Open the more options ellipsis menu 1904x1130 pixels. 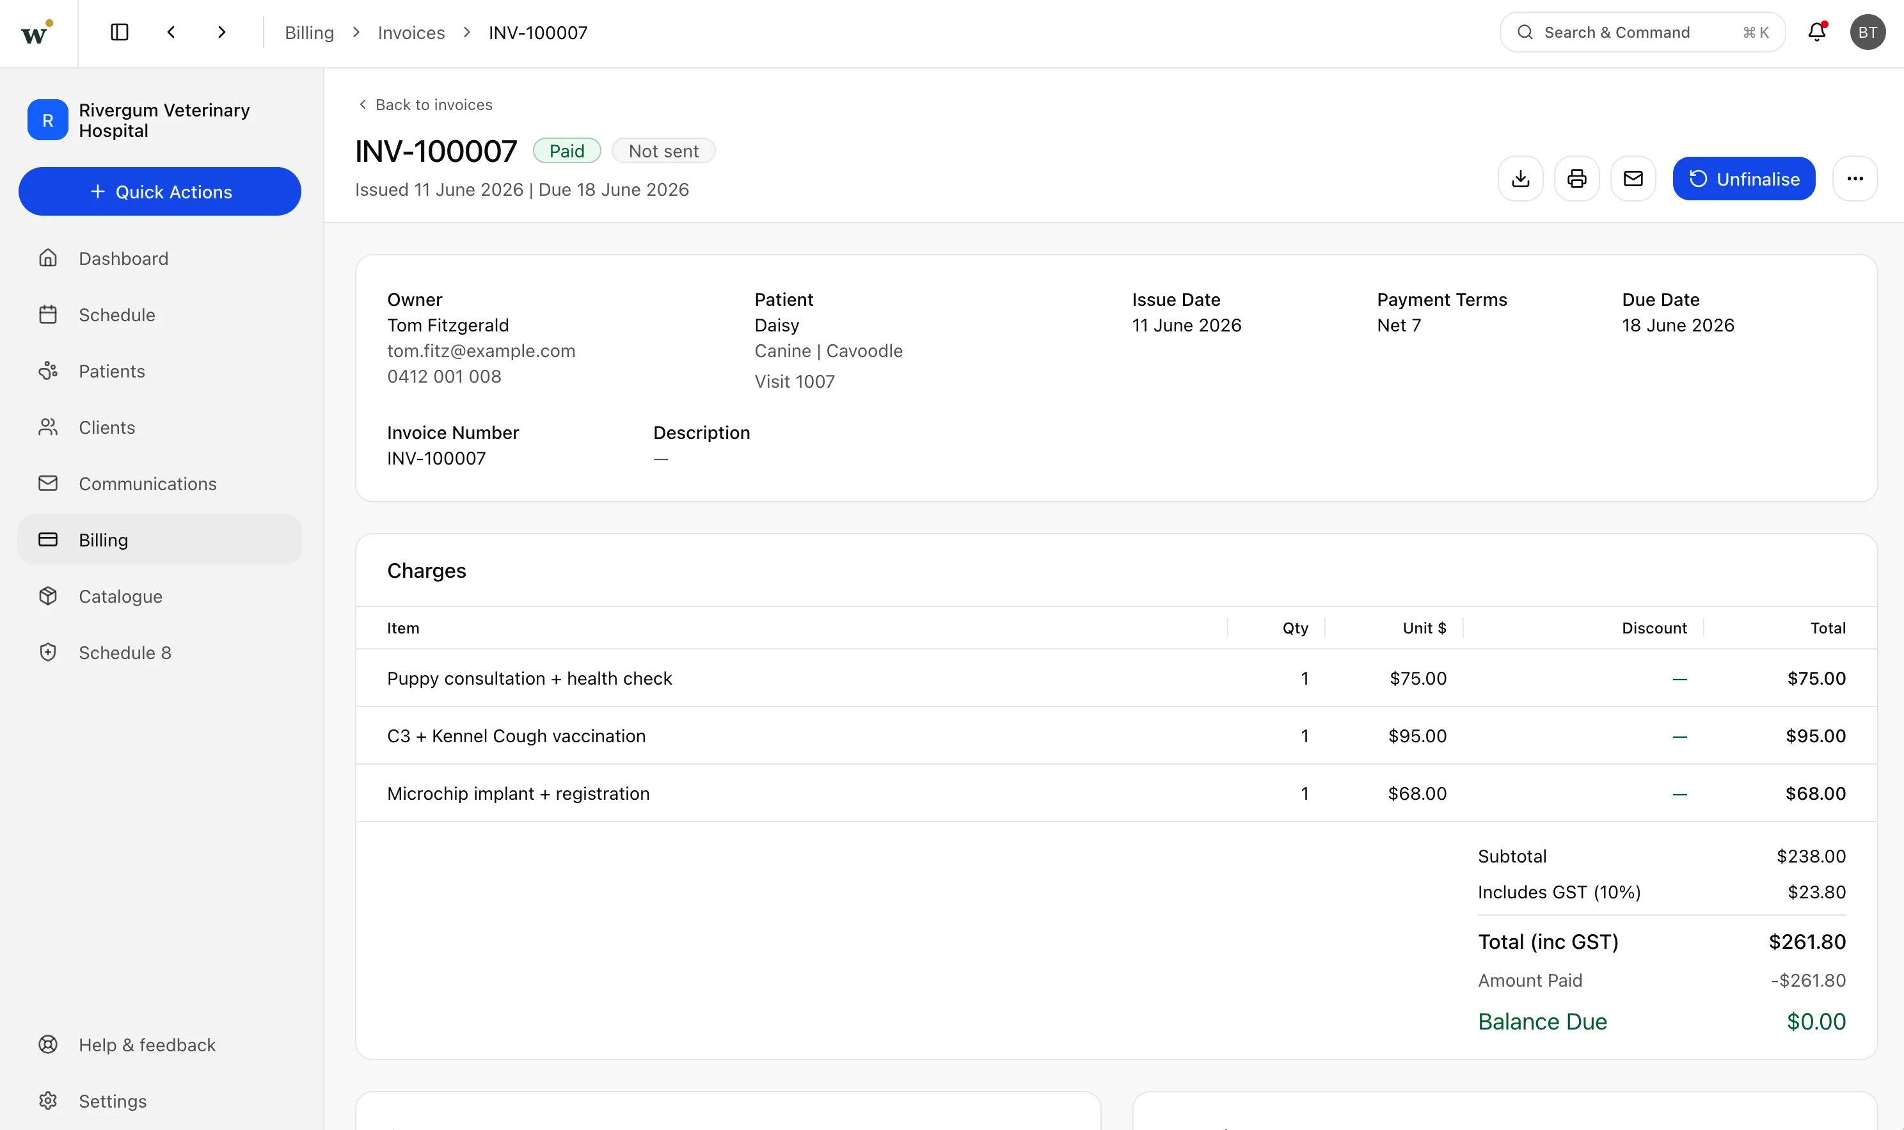[1855, 179]
